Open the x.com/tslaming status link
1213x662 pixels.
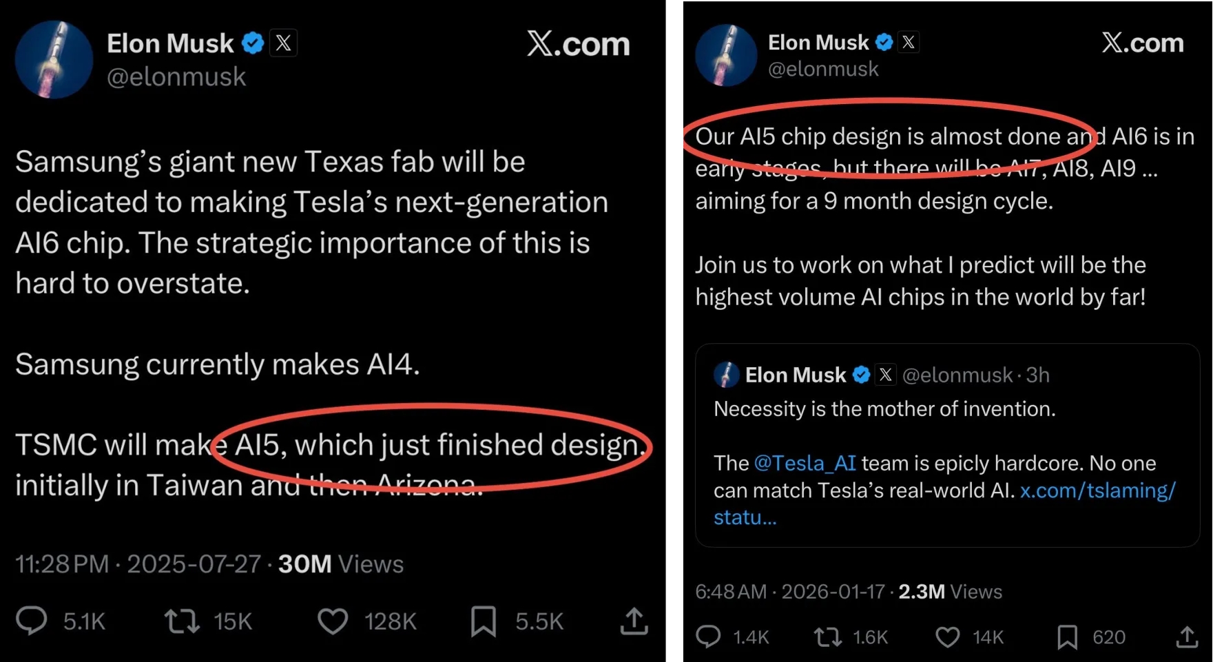click(x=1098, y=490)
